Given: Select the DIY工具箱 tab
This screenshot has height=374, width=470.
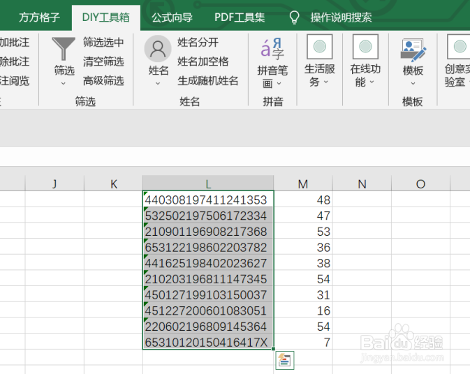Looking at the screenshot, I should coord(106,17).
